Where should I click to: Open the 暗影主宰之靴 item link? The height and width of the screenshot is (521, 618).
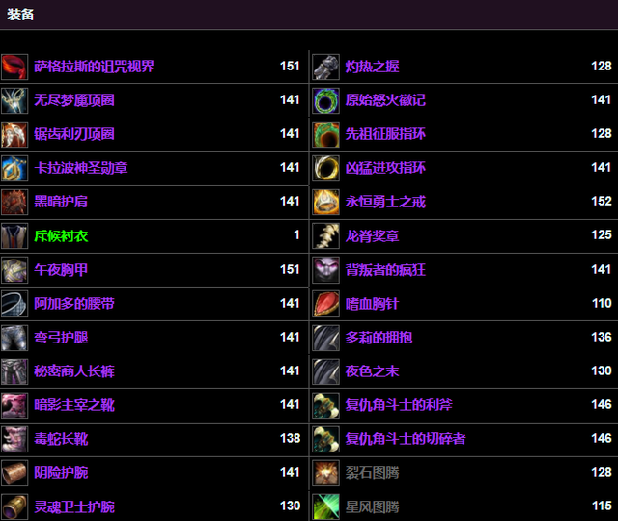[x=74, y=405]
